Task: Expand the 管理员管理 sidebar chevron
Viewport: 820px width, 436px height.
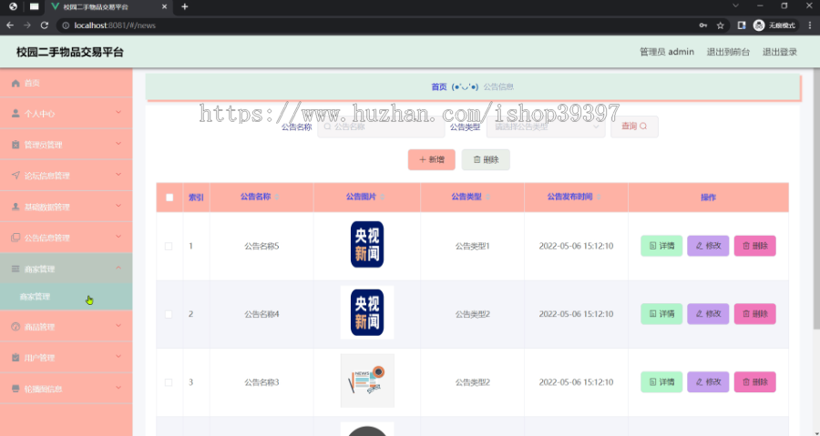Action: 118,144
